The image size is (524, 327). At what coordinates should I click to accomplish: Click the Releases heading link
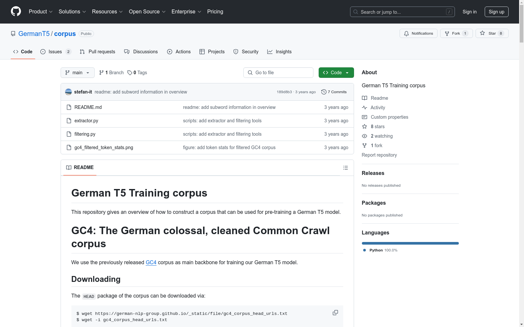(x=373, y=173)
